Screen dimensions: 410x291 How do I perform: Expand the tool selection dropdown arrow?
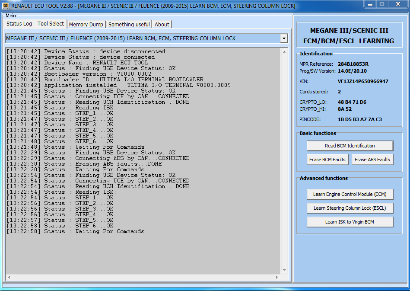284,38
